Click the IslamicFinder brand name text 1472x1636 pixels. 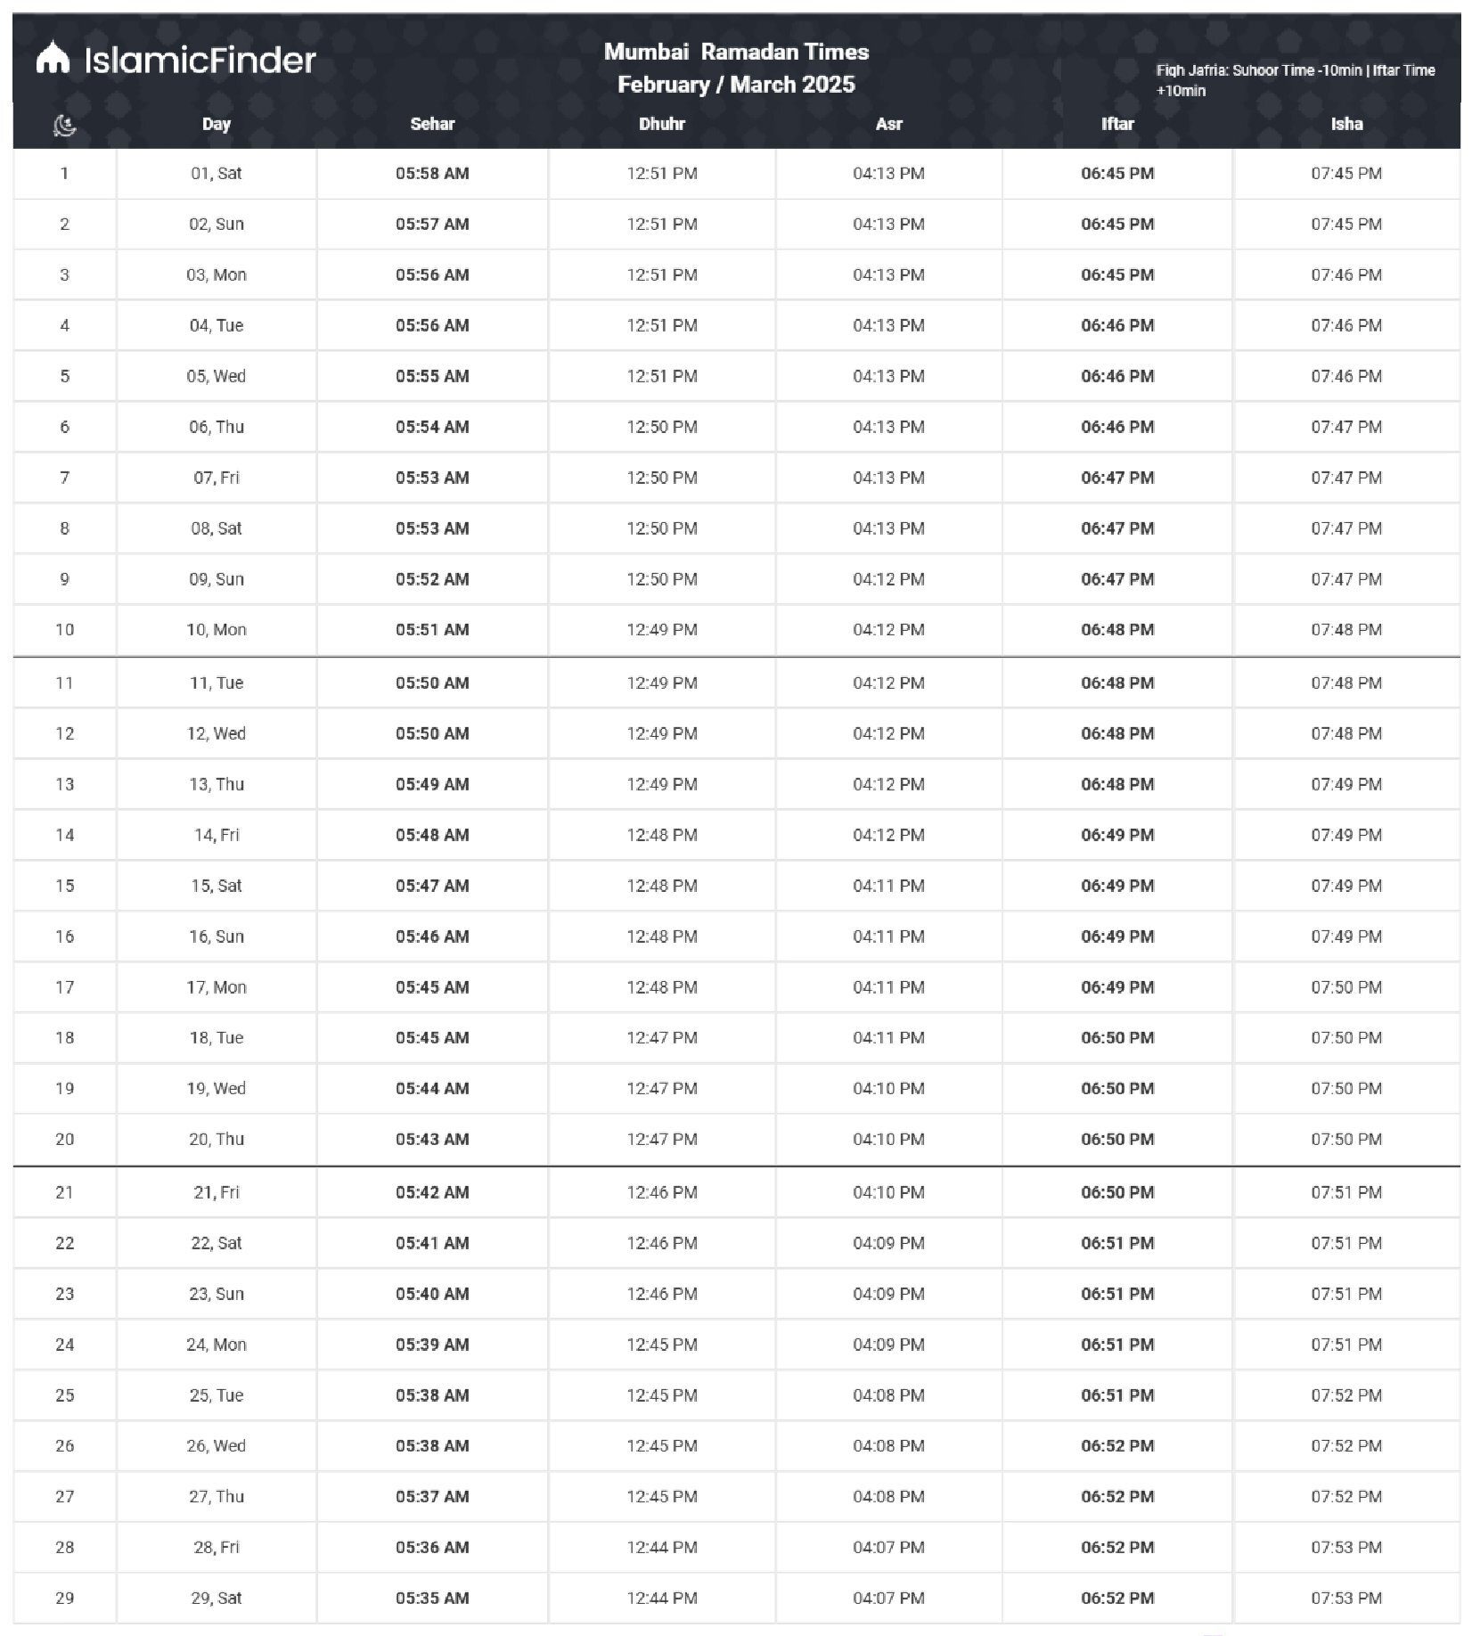point(200,60)
